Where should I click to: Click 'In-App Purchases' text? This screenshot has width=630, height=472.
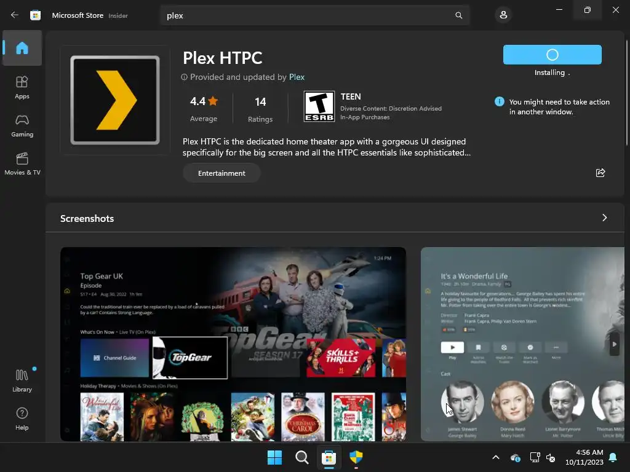tap(365, 117)
